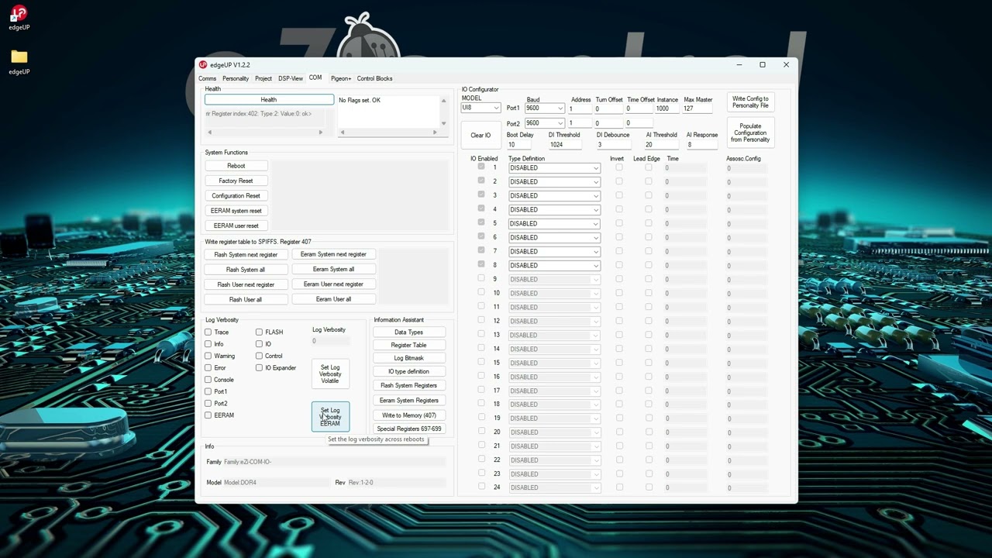Image resolution: width=992 pixels, height=558 pixels.
Task: Tick the Lead Edge checkbox for IO 2
Action: pyautogui.click(x=649, y=181)
